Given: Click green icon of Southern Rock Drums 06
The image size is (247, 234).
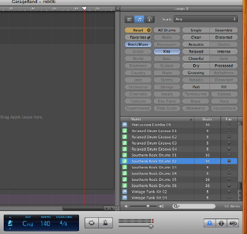Looking at the screenshot, I should pyautogui.click(x=125, y=185).
